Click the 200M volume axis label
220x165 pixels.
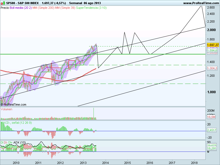(x=211, y=111)
